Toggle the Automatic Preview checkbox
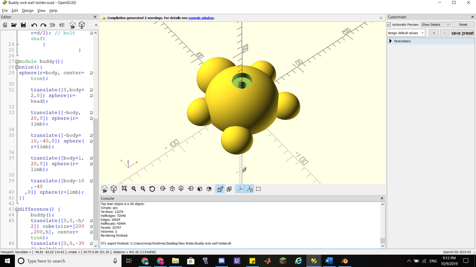This screenshot has height=267, width=476. pyautogui.click(x=389, y=25)
